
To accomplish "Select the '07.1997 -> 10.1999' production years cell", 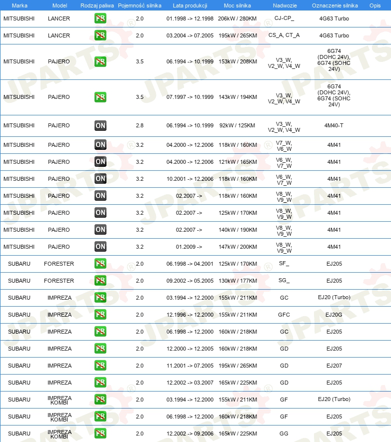I will [x=190, y=97].
